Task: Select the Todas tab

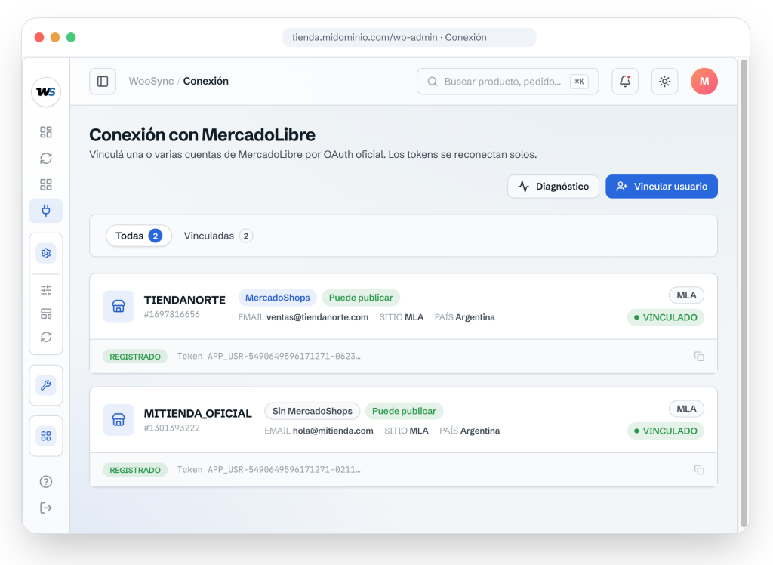Action: coord(139,236)
